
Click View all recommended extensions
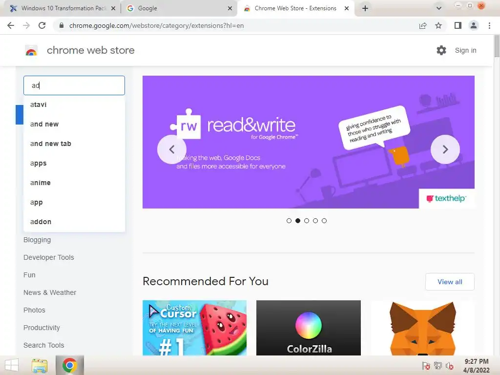(x=450, y=282)
